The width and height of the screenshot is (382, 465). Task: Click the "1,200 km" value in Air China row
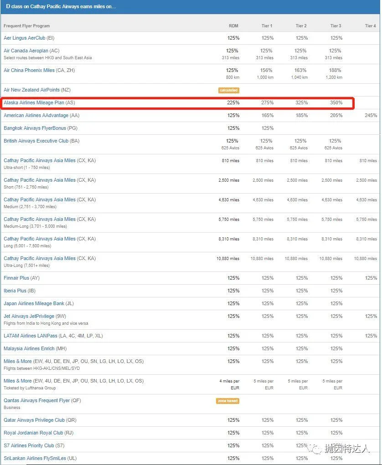334,77
